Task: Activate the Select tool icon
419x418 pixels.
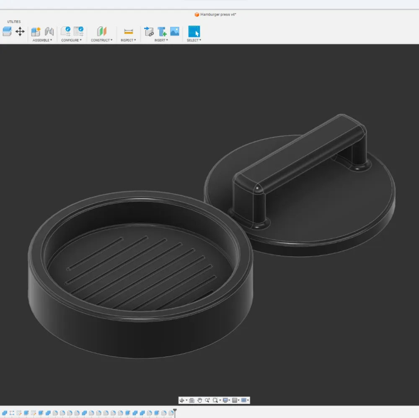Action: (x=194, y=31)
